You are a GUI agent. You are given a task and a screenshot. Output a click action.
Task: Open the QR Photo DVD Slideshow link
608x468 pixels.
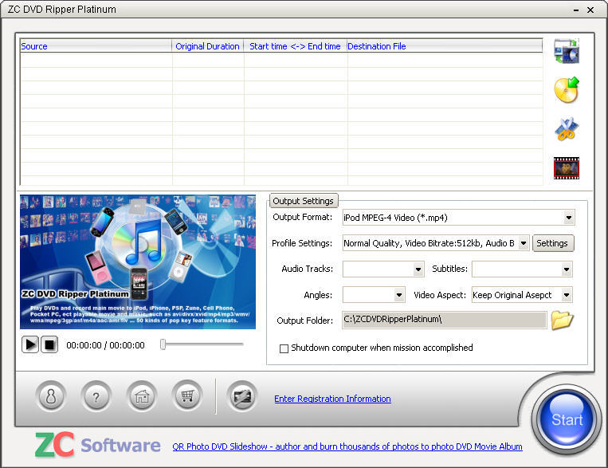[x=347, y=446]
